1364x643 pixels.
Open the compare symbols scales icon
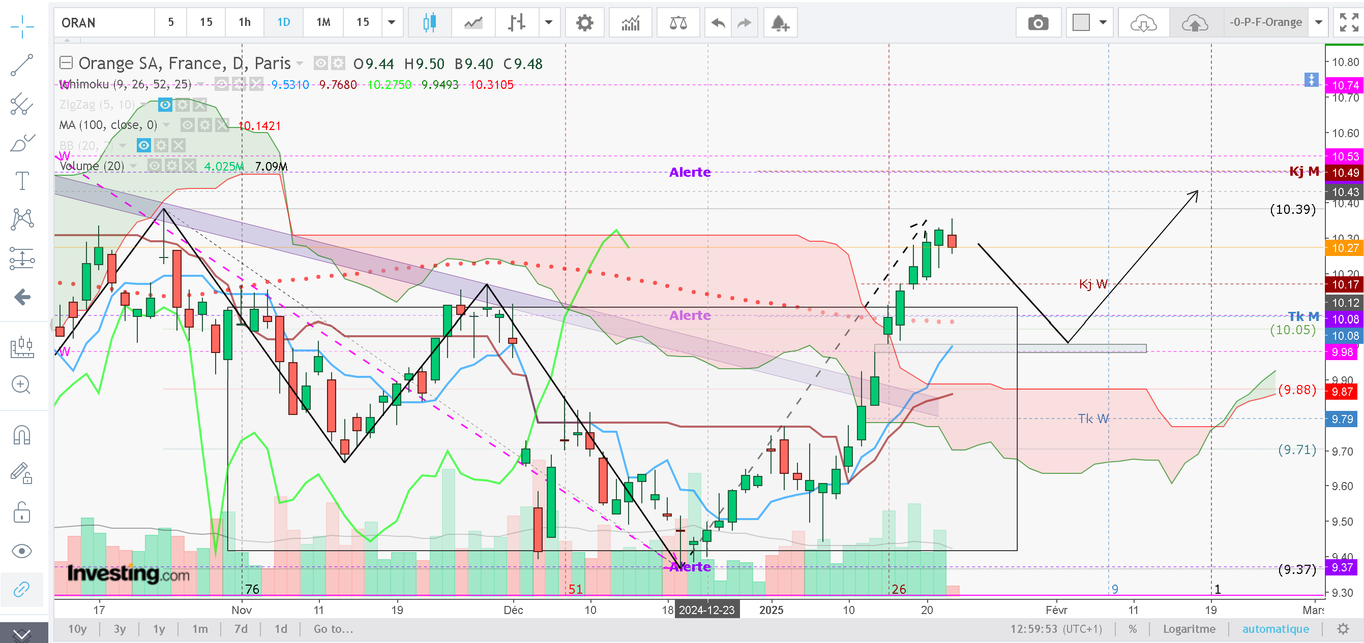pyautogui.click(x=678, y=22)
